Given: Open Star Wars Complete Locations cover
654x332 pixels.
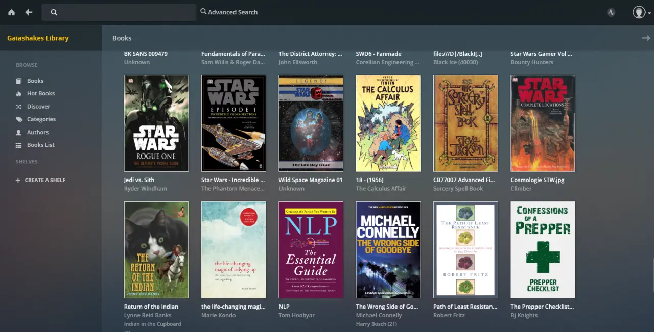Looking at the screenshot, I should point(543,123).
